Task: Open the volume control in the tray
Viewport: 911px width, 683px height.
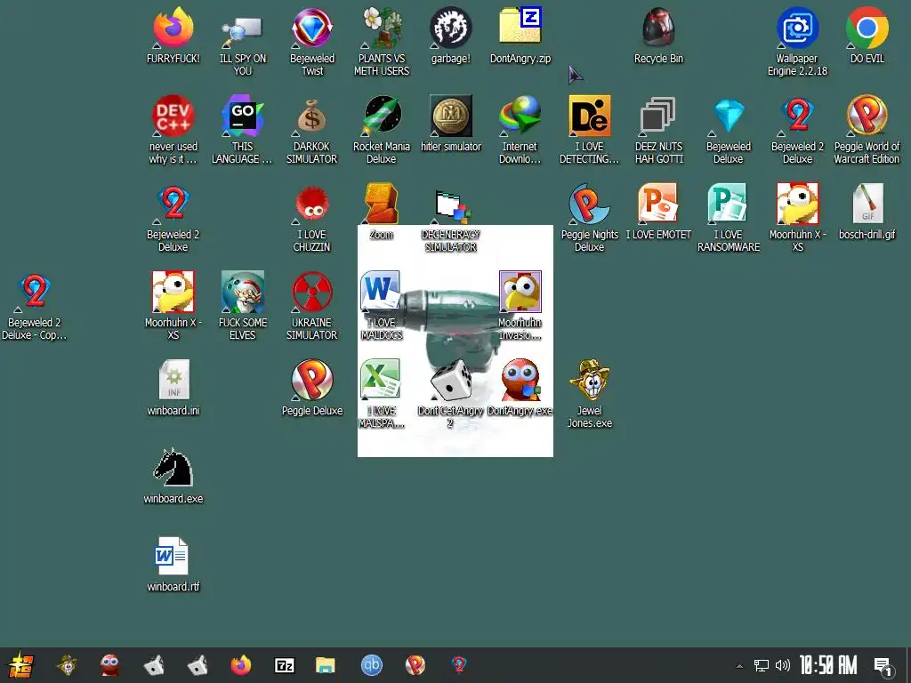Action: [x=783, y=665]
